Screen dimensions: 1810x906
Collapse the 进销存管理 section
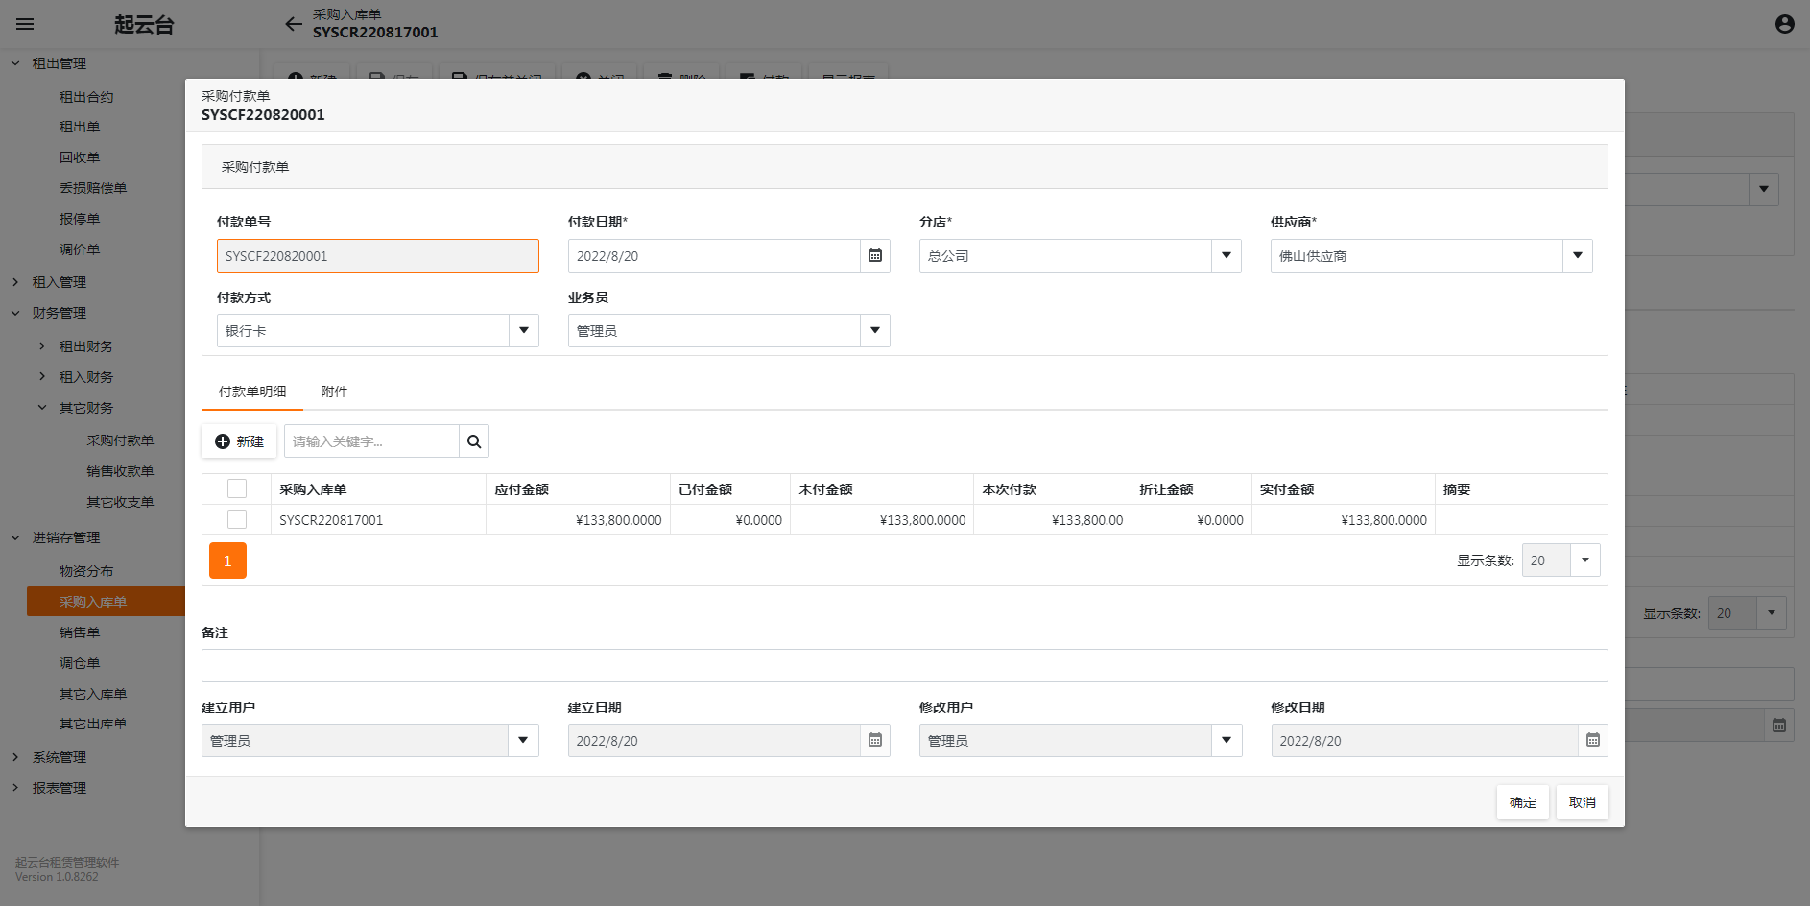pyautogui.click(x=15, y=537)
